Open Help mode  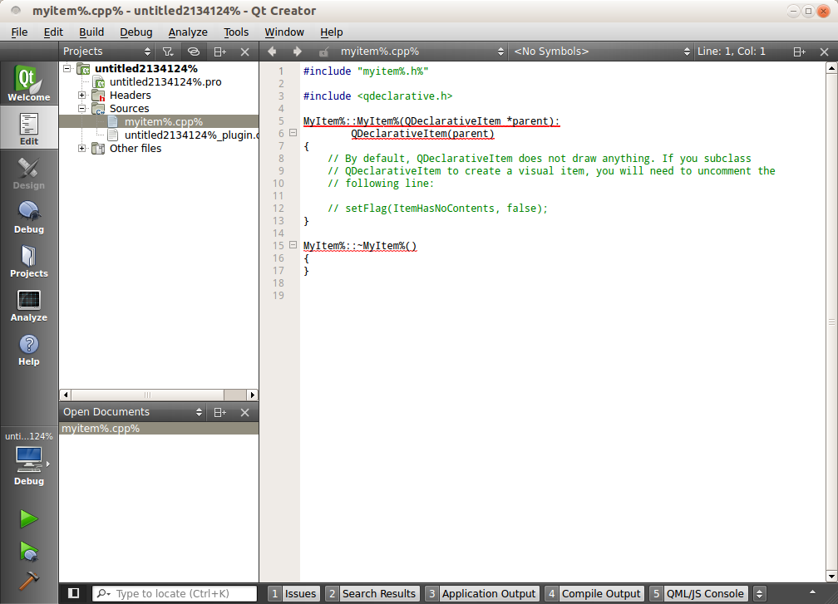tap(29, 349)
